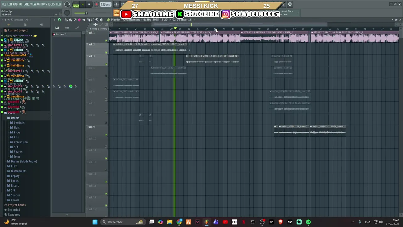Select the Slice tool in the playlist toolbar
This screenshot has height=227, width=403.
(88, 20)
